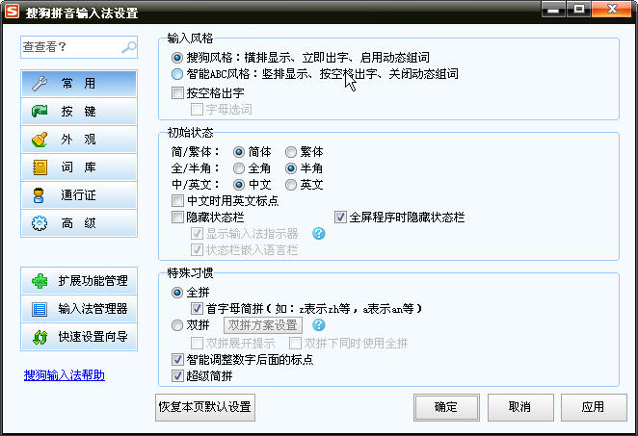Switch to the 高级 tab
The width and height of the screenshot is (638, 436).
pyautogui.click(x=79, y=223)
